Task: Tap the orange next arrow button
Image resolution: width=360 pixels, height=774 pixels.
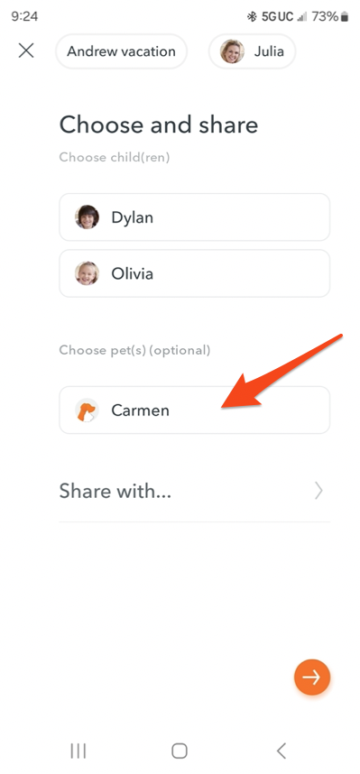Action: [x=311, y=677]
